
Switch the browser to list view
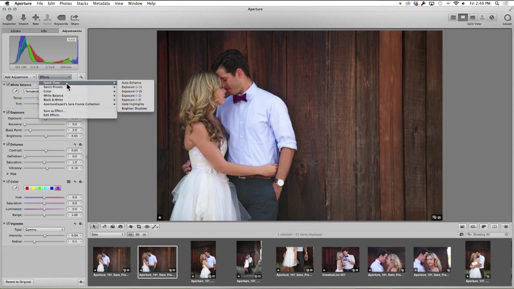[144, 234]
